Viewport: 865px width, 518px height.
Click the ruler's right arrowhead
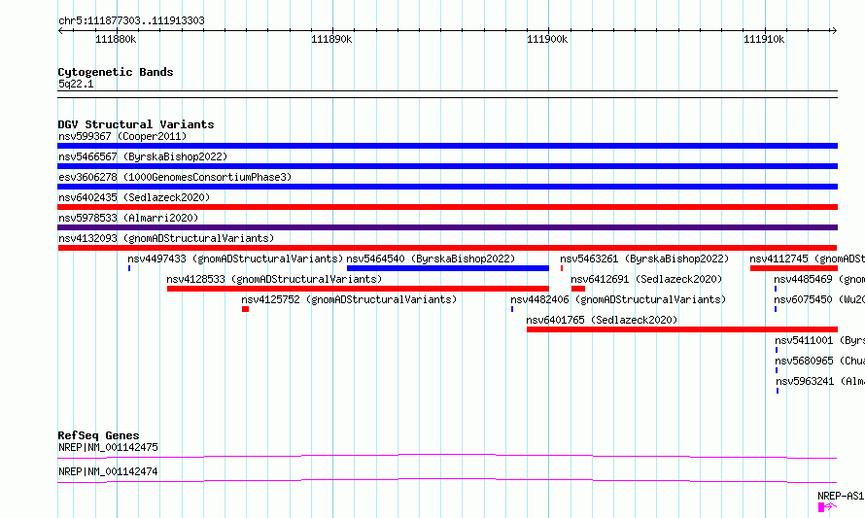(834, 31)
